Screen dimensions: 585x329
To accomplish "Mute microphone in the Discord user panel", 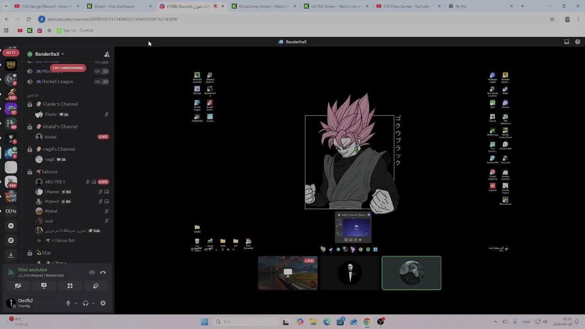I will click(x=68, y=303).
